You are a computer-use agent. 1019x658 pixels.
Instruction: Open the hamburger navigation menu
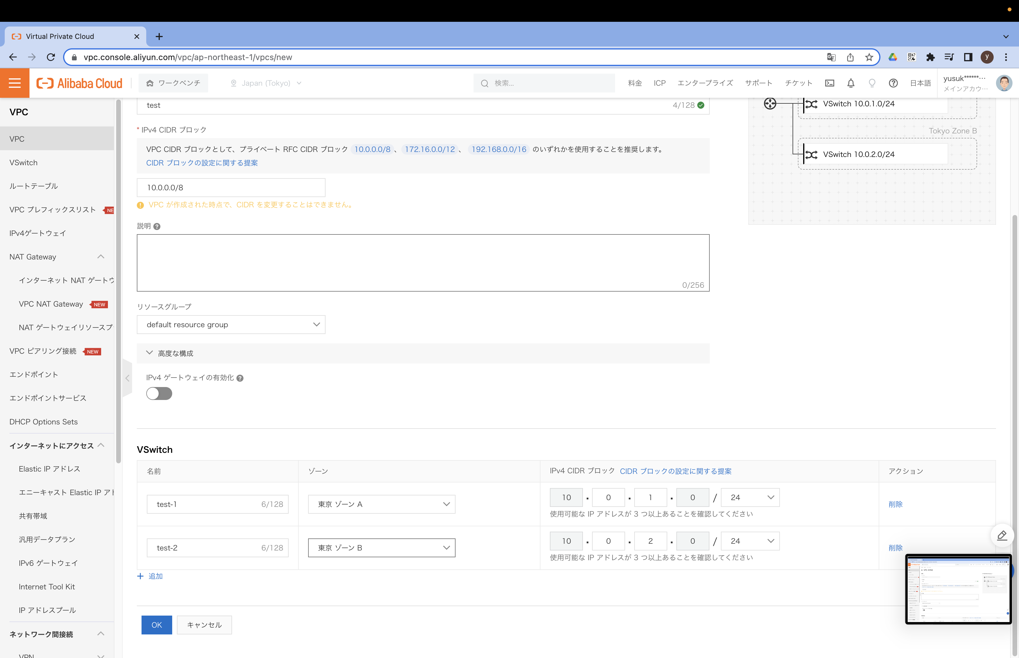pyautogui.click(x=14, y=83)
